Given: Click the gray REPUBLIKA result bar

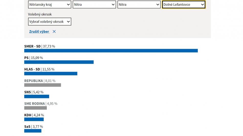Looking at the screenshot, I should (x=42, y=85).
